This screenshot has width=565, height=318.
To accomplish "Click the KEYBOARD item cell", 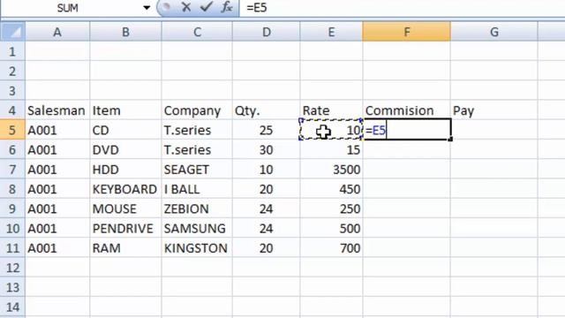I will point(125,189).
